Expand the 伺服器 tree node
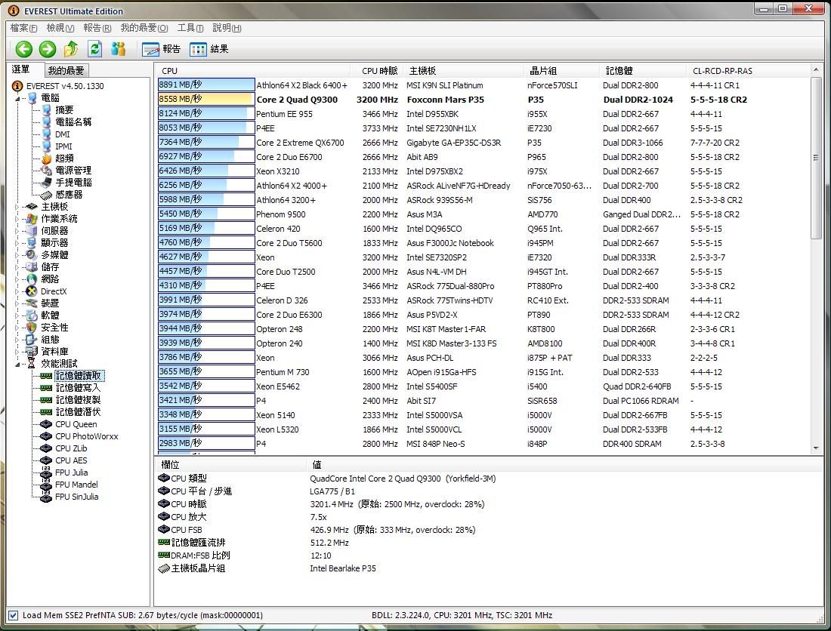The image size is (831, 631). tap(17, 231)
